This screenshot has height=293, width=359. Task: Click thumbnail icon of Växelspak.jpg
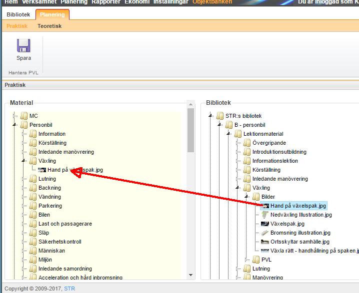tap(265, 224)
